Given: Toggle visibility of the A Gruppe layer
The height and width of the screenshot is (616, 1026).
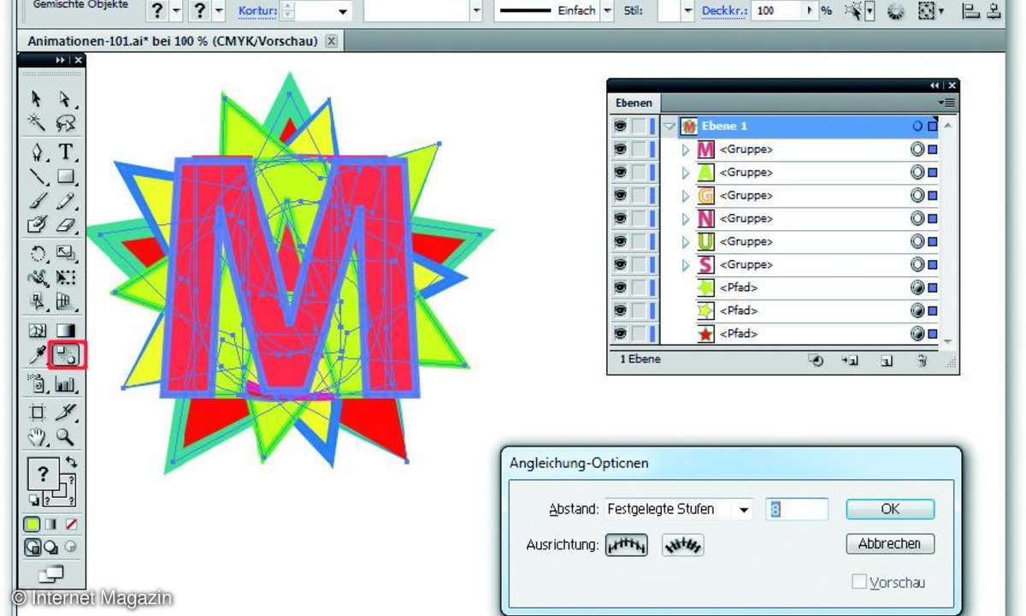Looking at the screenshot, I should (620, 172).
